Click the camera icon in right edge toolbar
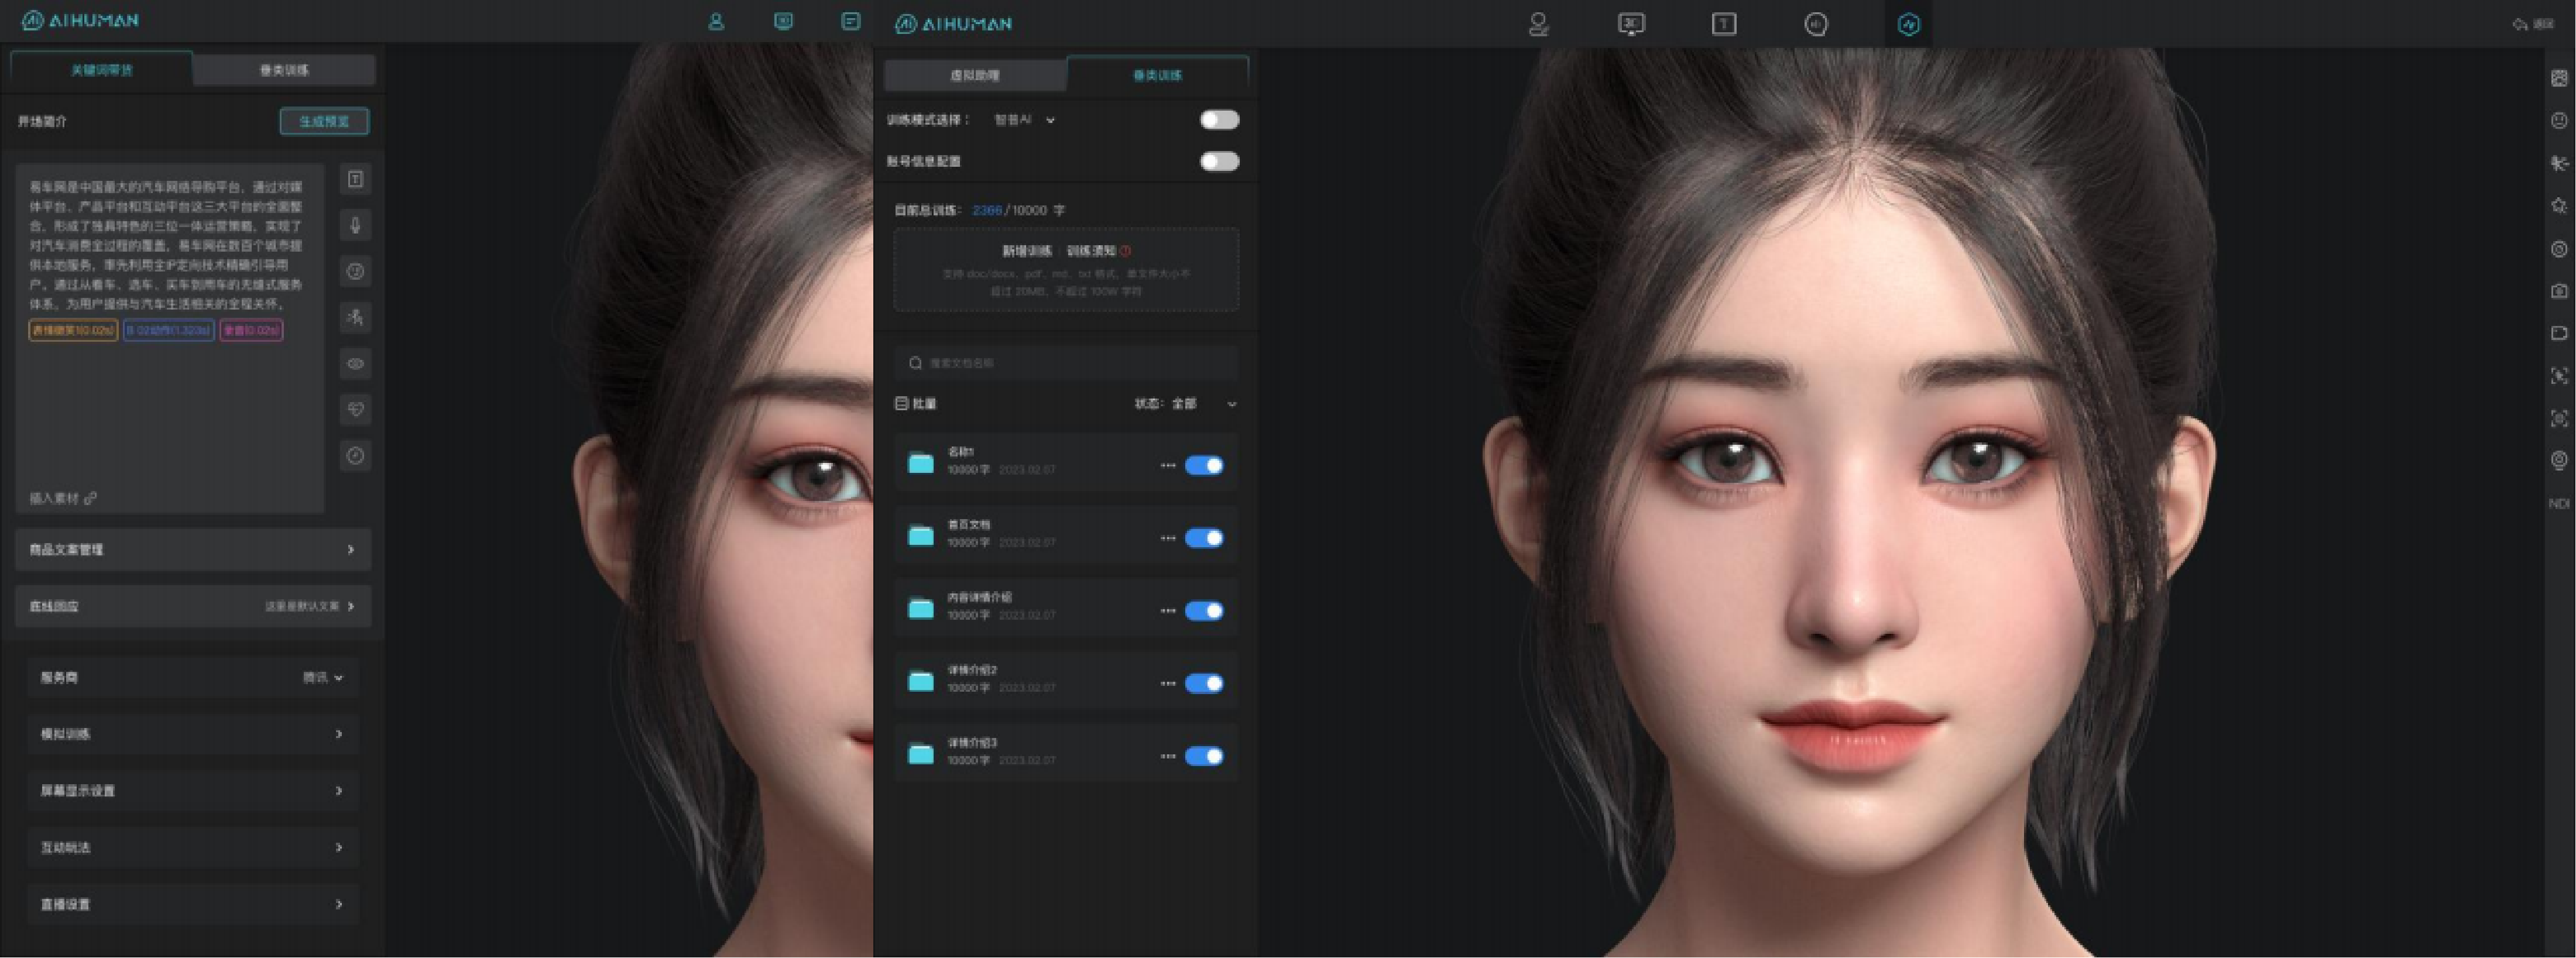Image resolution: width=2576 pixels, height=958 pixels. 2559,291
